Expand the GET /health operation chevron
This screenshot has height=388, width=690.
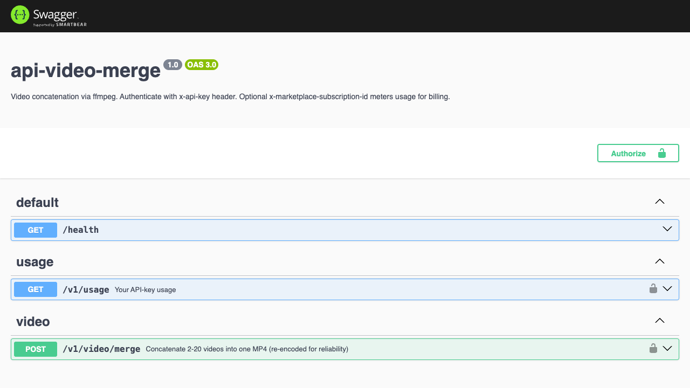(x=667, y=229)
